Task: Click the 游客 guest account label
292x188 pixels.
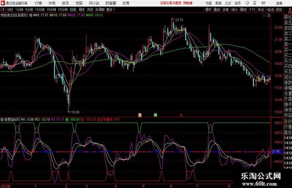Action: click(x=279, y=3)
